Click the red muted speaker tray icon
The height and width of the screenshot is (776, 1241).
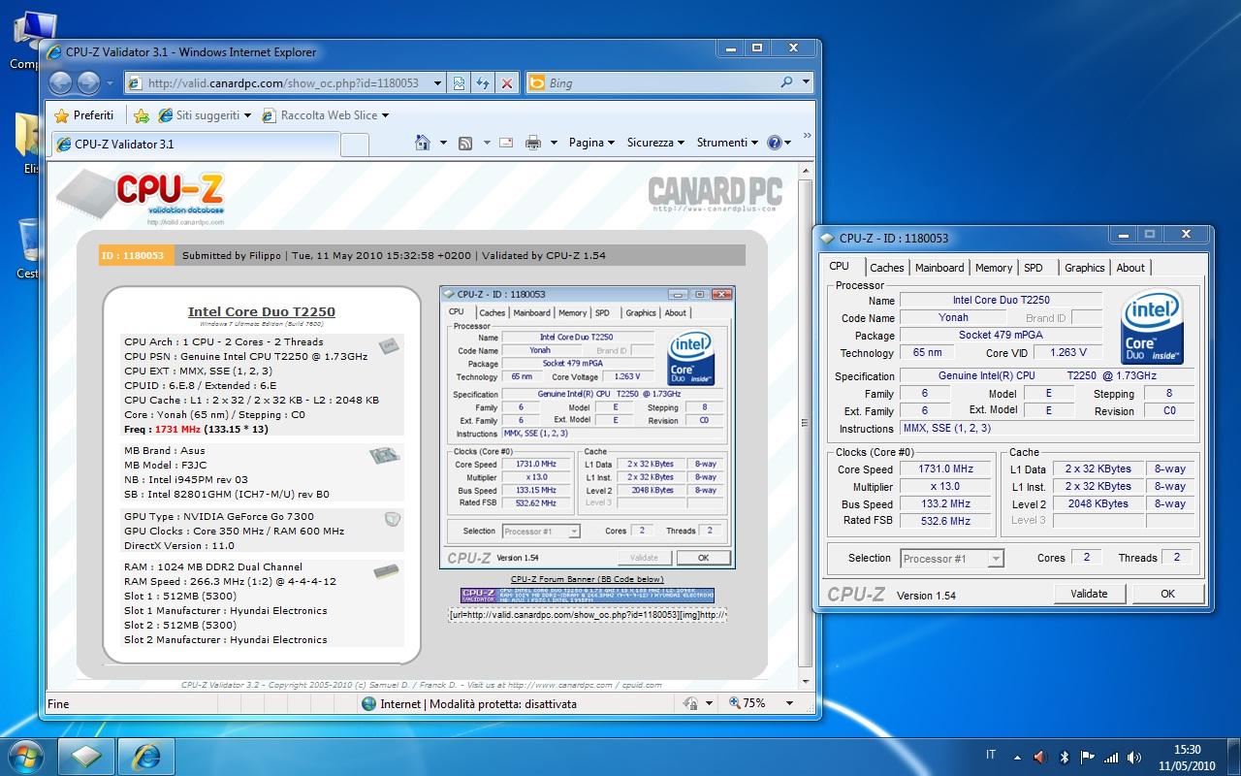pyautogui.click(x=1039, y=757)
